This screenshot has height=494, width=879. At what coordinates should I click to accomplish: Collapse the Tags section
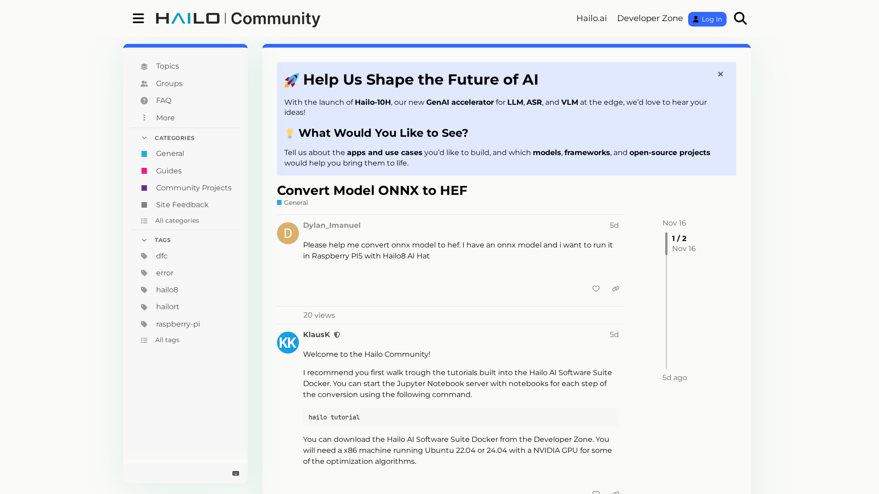coord(144,240)
